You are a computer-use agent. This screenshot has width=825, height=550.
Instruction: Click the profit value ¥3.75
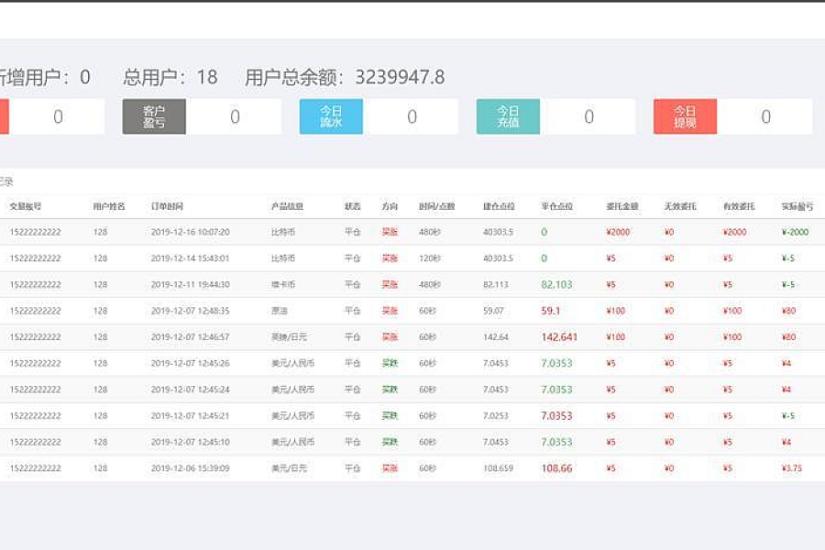(791, 468)
